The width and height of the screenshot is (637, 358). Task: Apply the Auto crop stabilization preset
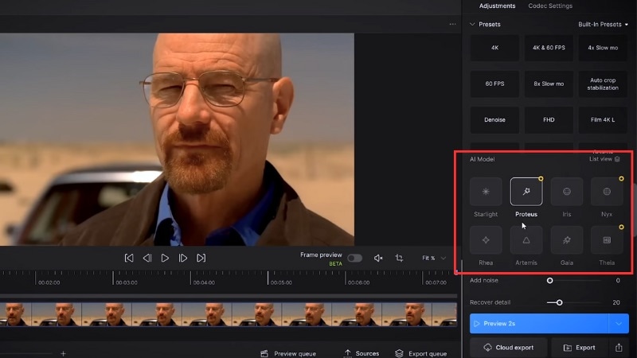point(603,84)
